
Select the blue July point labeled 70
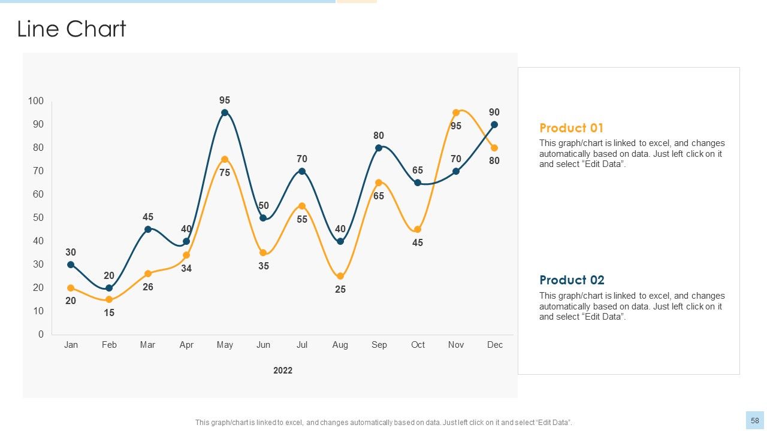[302, 171]
